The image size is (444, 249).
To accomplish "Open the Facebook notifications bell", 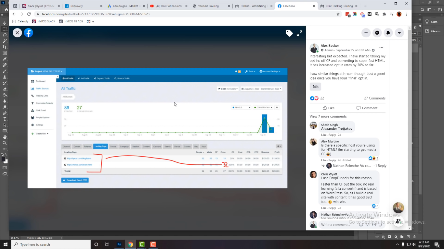I will coord(388,33).
